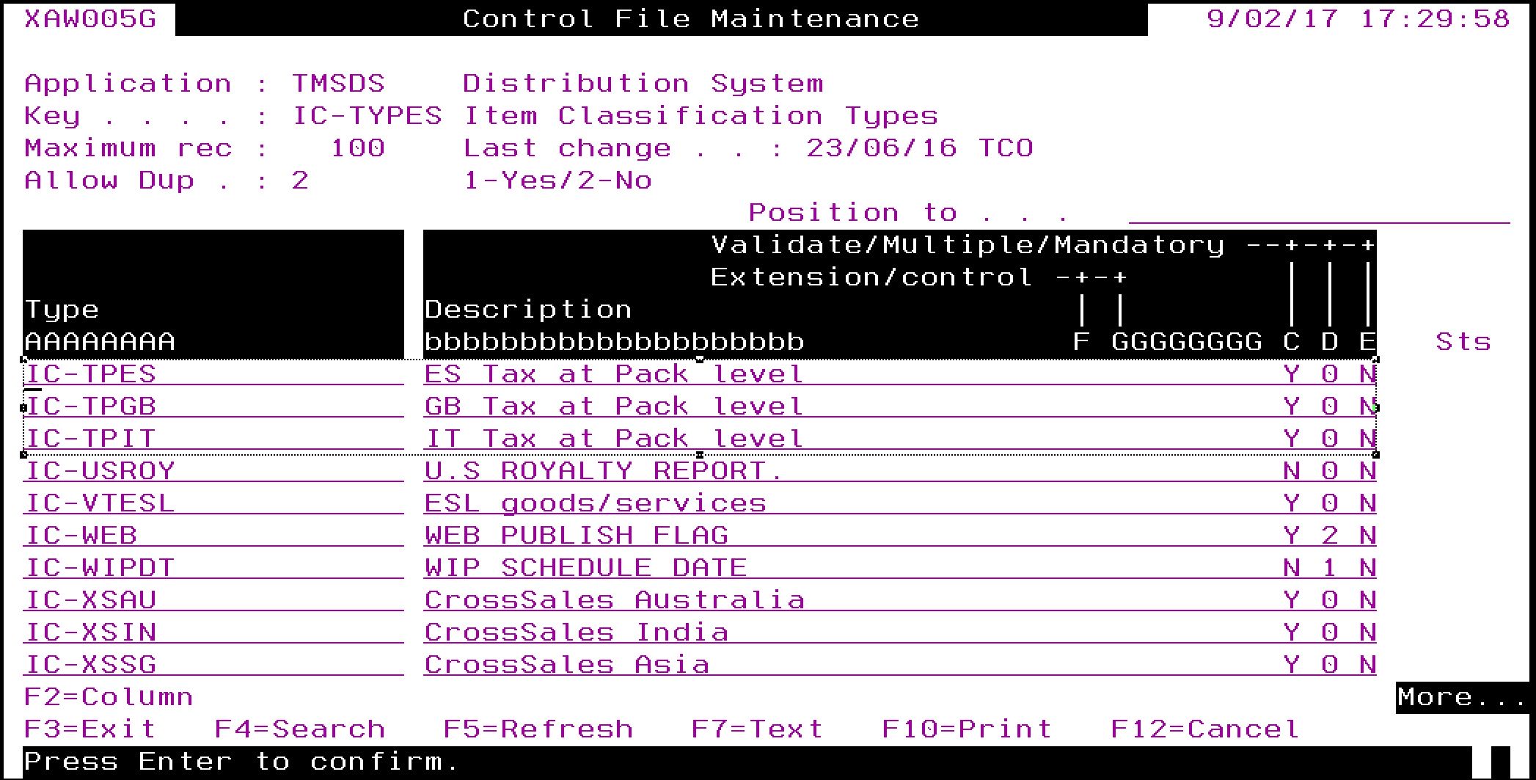This screenshot has height=780, width=1536.
Task: Click the Sts column header
Action: [1463, 342]
